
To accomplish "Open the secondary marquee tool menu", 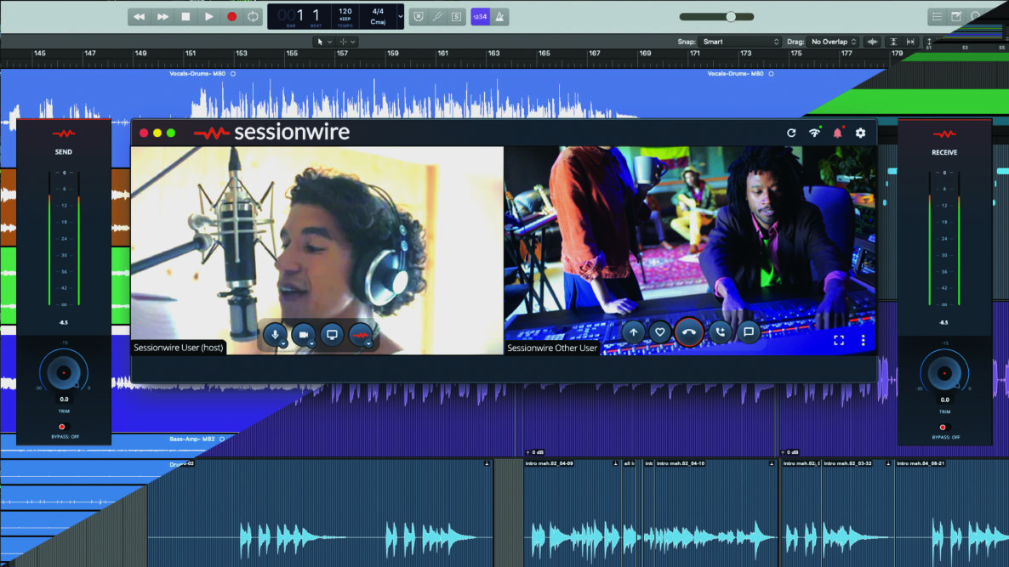I will 347,42.
